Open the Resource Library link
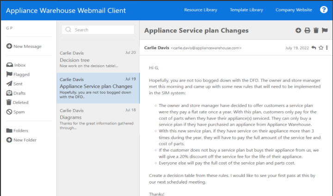Viewport: 333px width, 196px height. pyautogui.click(x=200, y=10)
